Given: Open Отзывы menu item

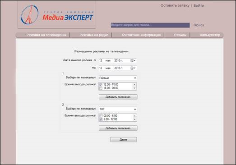Looking at the screenshot, I should (x=180, y=35).
